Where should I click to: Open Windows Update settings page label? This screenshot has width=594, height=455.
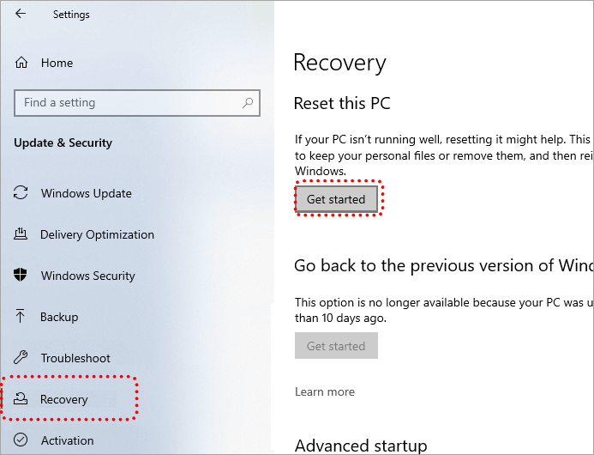pyautogui.click(x=86, y=193)
